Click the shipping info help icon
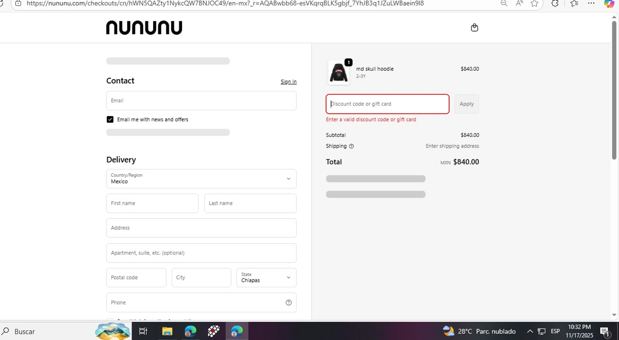The image size is (619, 340). 352,146
